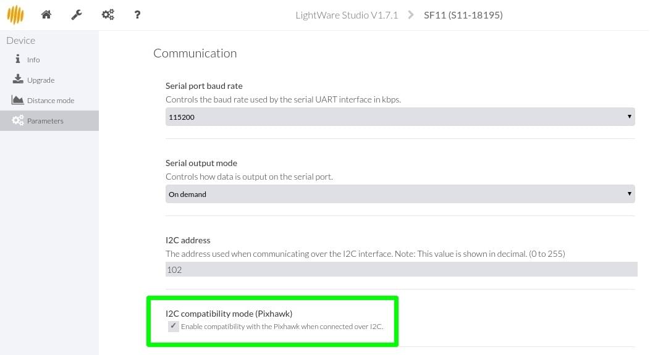Expand the Serial output mode dropdown

pos(400,194)
